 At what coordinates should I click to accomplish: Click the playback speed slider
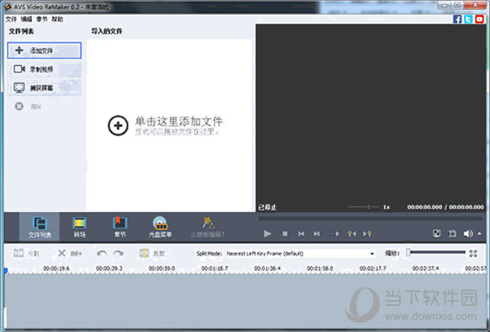pyautogui.click(x=363, y=206)
